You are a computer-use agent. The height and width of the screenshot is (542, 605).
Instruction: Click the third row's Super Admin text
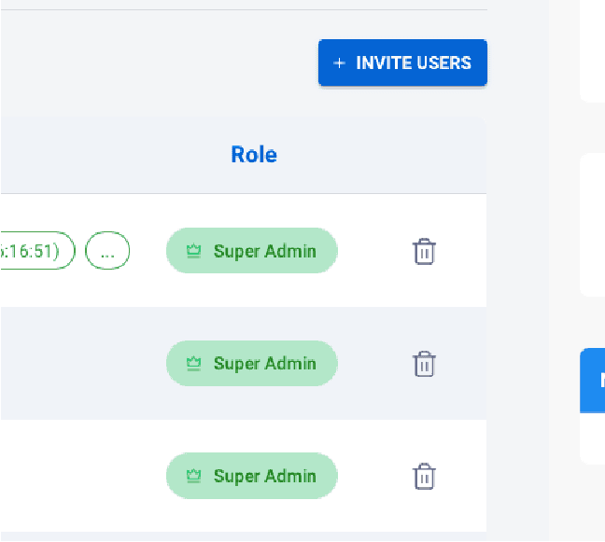(264, 476)
